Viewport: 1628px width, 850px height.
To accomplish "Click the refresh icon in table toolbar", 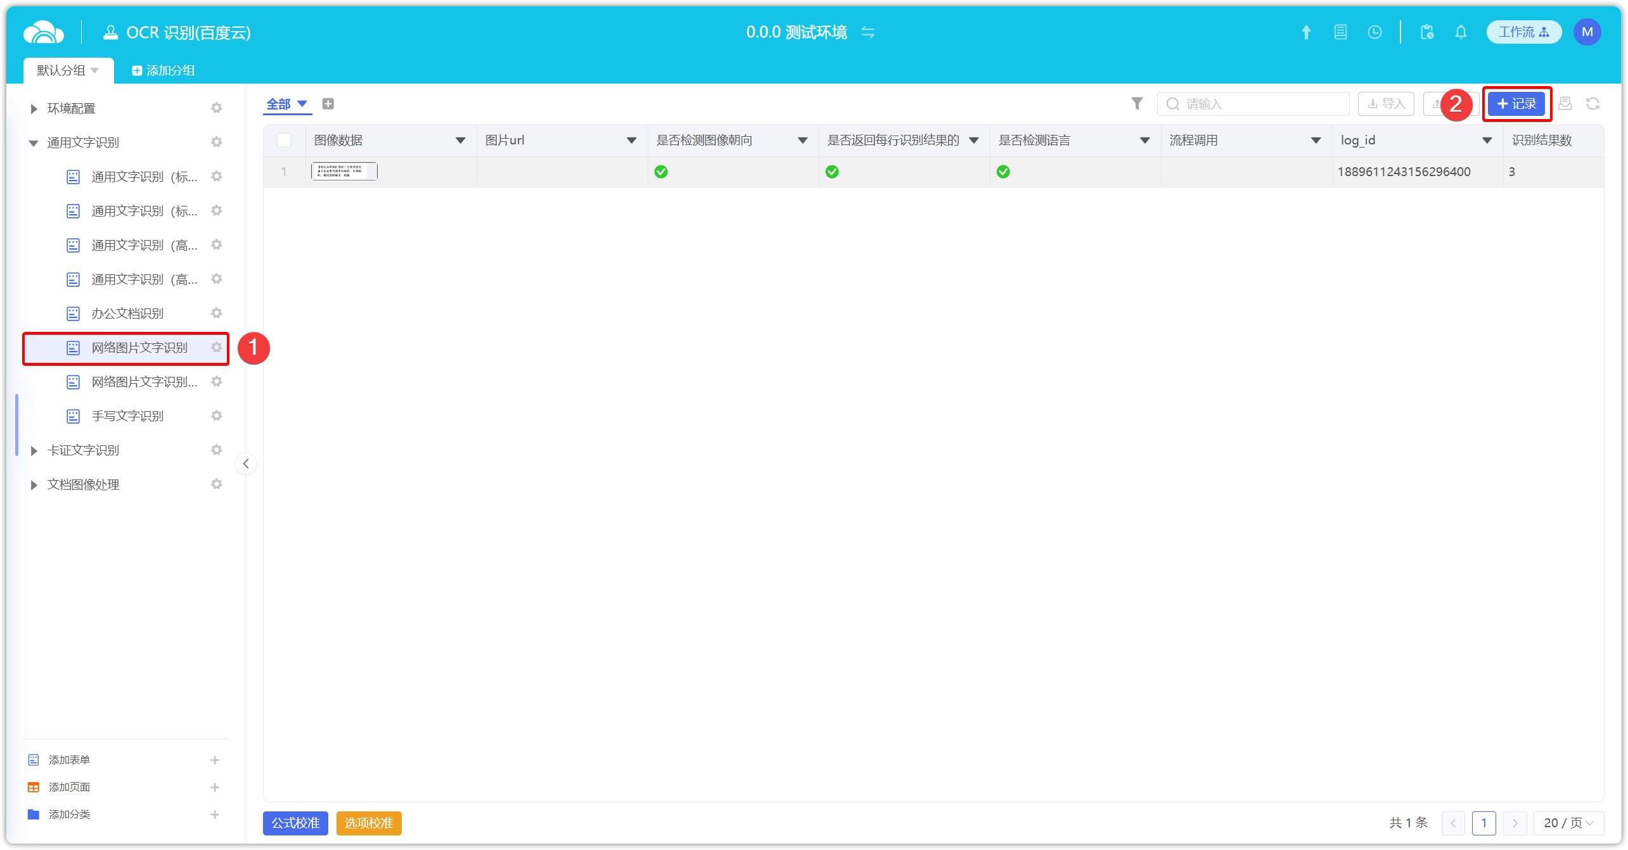I will tap(1593, 103).
